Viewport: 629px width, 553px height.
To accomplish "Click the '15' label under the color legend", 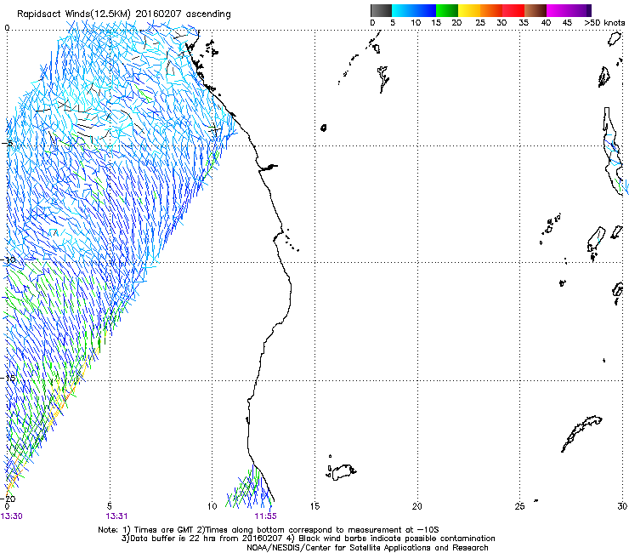I will tap(436, 23).
